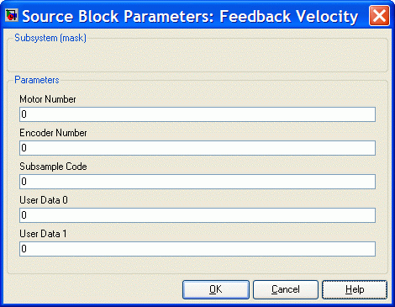395x307 pixels.
Task: Select the Subsample Code label
Action: 53,167
